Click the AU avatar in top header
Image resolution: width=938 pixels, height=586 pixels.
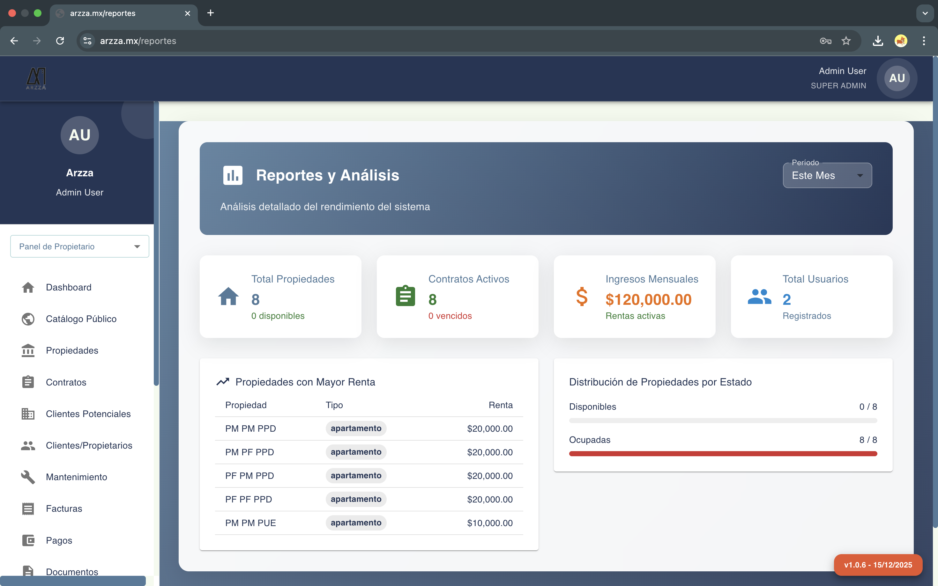click(897, 78)
